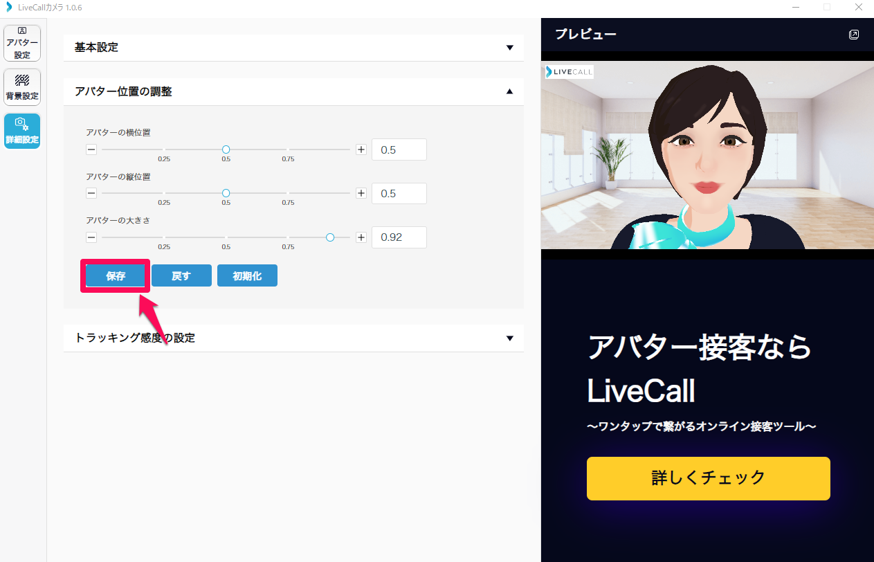Minimize the LiveCallカメラ window
Screen dimensions: 874x562
click(794, 7)
